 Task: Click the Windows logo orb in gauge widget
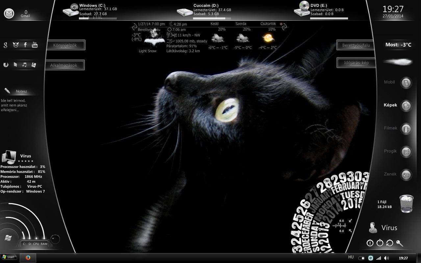pyautogui.click(x=8, y=238)
